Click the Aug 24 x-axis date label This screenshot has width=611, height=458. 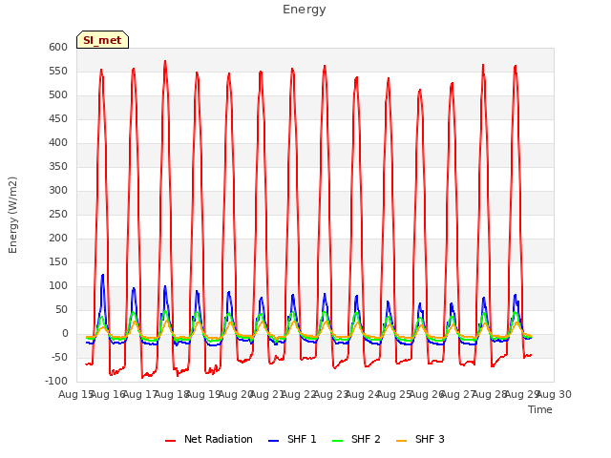tap(363, 394)
